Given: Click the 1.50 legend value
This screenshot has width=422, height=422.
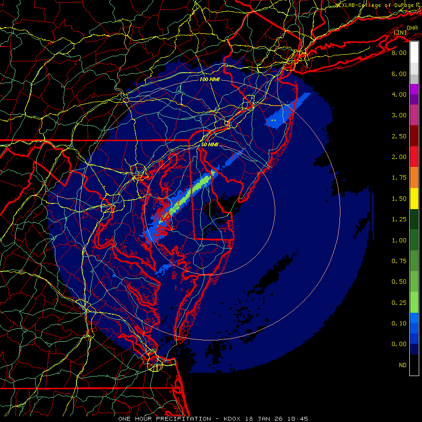Looking at the screenshot, I should (x=399, y=199).
